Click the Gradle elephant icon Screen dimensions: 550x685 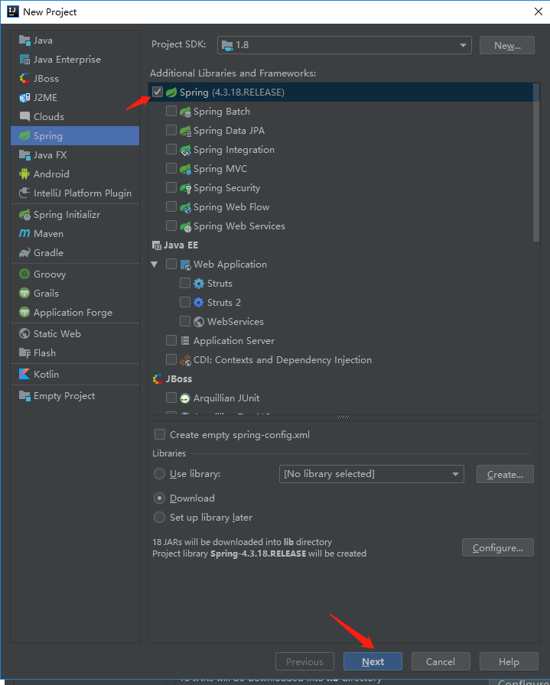click(24, 253)
